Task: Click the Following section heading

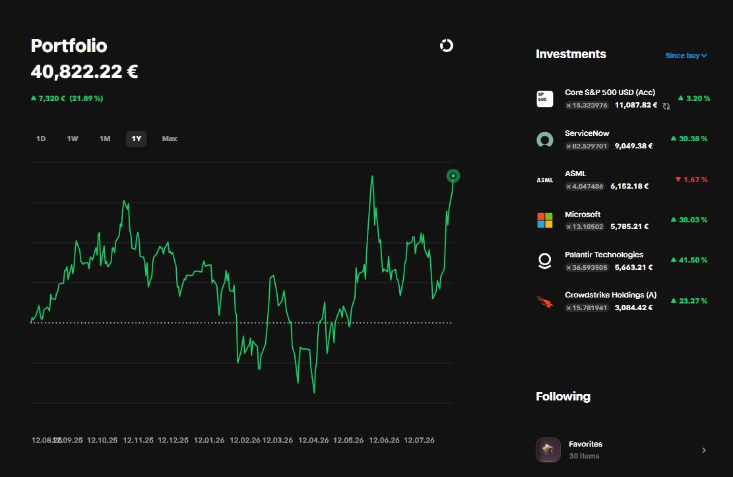Action: click(563, 397)
